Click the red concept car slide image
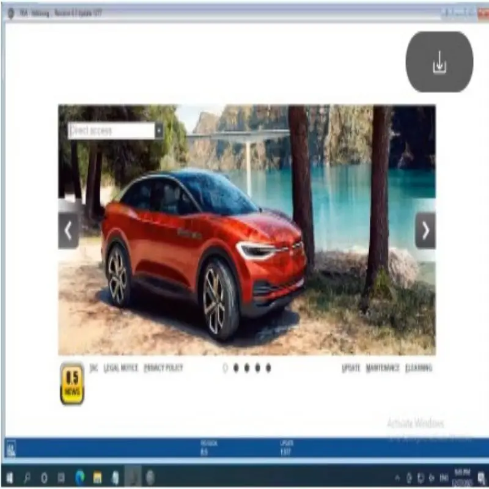Image resolution: width=489 pixels, height=489 pixels. [x=247, y=230]
